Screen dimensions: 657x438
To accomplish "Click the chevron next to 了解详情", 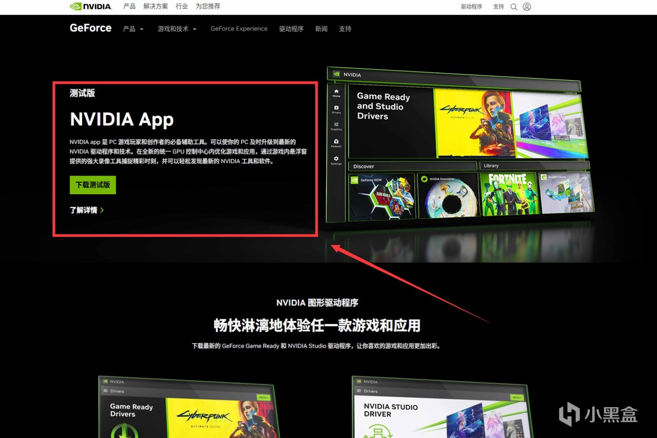I will tap(102, 210).
